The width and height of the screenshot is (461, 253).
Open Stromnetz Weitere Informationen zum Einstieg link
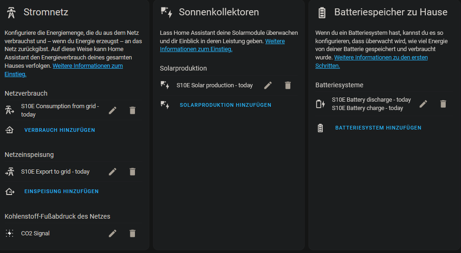click(64, 70)
